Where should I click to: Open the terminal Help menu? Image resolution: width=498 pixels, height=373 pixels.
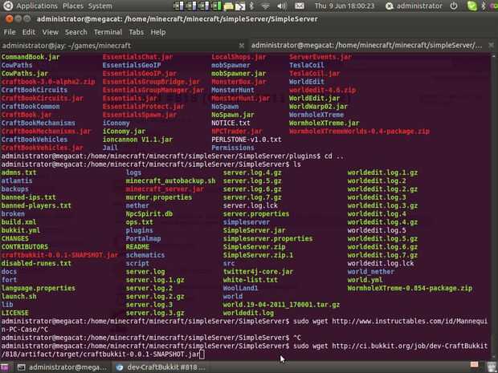158,32
